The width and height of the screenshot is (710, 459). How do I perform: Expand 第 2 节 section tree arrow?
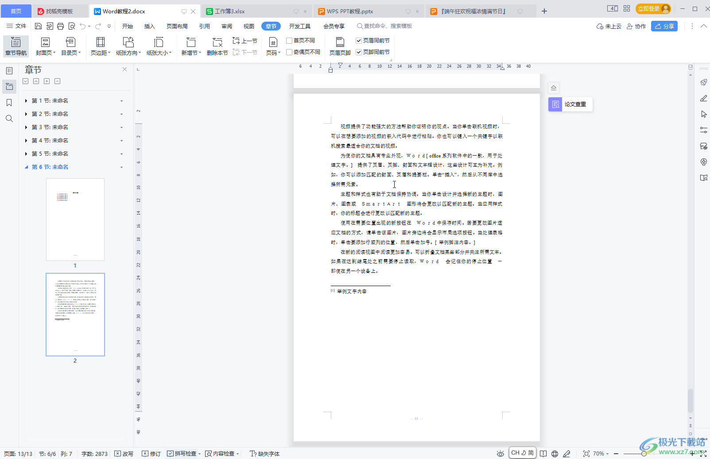coord(26,114)
